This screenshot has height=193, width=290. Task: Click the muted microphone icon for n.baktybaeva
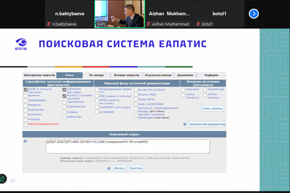49,24
